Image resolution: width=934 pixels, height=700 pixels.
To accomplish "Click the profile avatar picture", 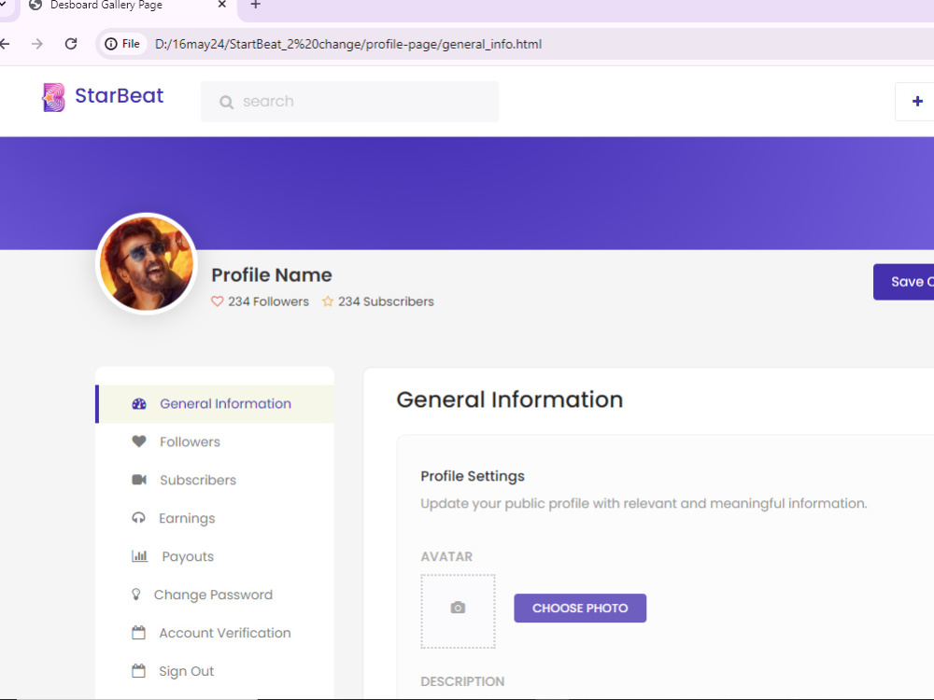I will [147, 263].
